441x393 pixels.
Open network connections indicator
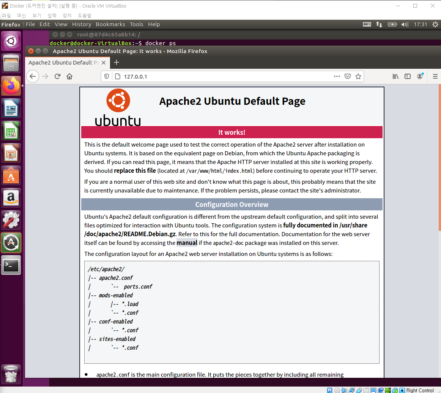coord(379,24)
